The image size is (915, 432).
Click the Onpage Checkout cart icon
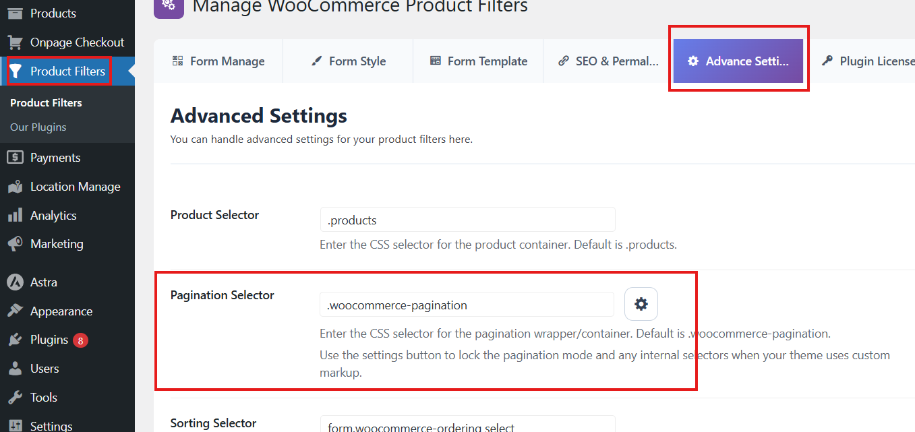click(15, 42)
